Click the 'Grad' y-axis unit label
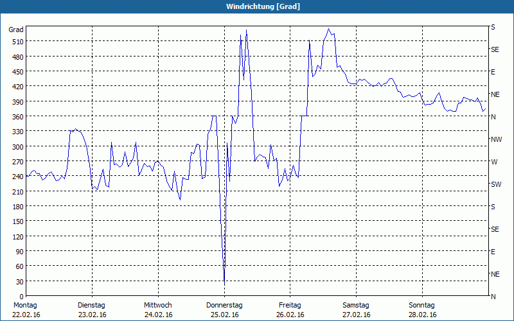Image resolution: width=514 pixels, height=321 pixels. tap(16, 30)
